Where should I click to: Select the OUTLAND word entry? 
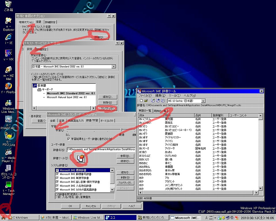coord(170,156)
